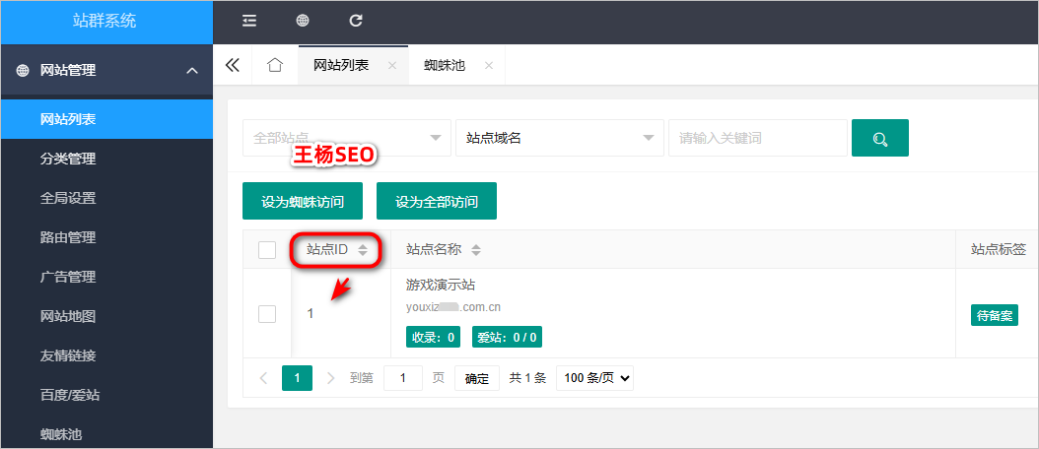
Task: Check the select-all header checkbox
Action: [x=267, y=250]
